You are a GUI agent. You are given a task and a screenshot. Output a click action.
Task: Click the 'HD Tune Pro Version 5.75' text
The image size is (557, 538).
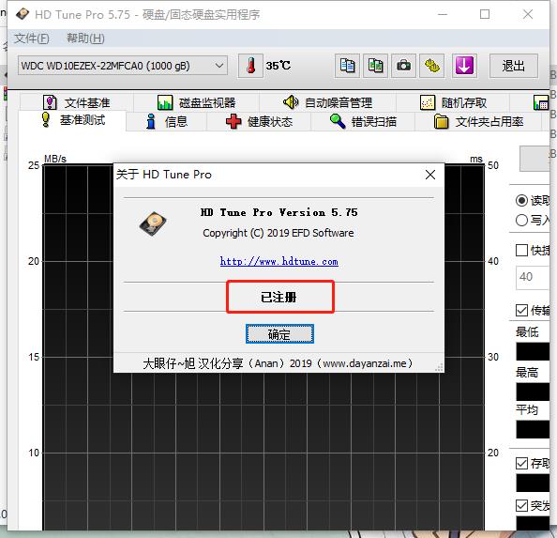[x=278, y=212]
